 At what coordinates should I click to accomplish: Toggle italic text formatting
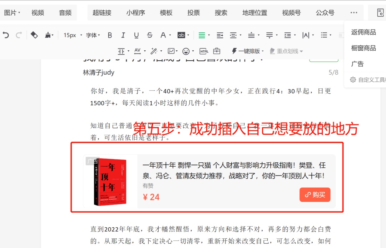click(x=123, y=35)
